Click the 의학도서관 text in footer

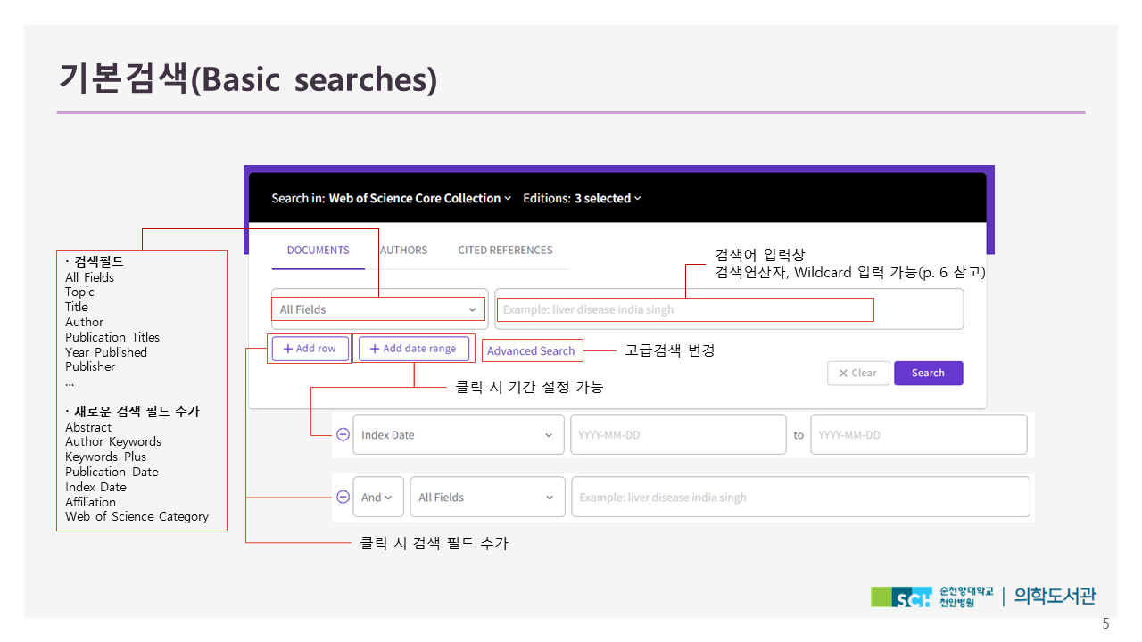(1055, 597)
